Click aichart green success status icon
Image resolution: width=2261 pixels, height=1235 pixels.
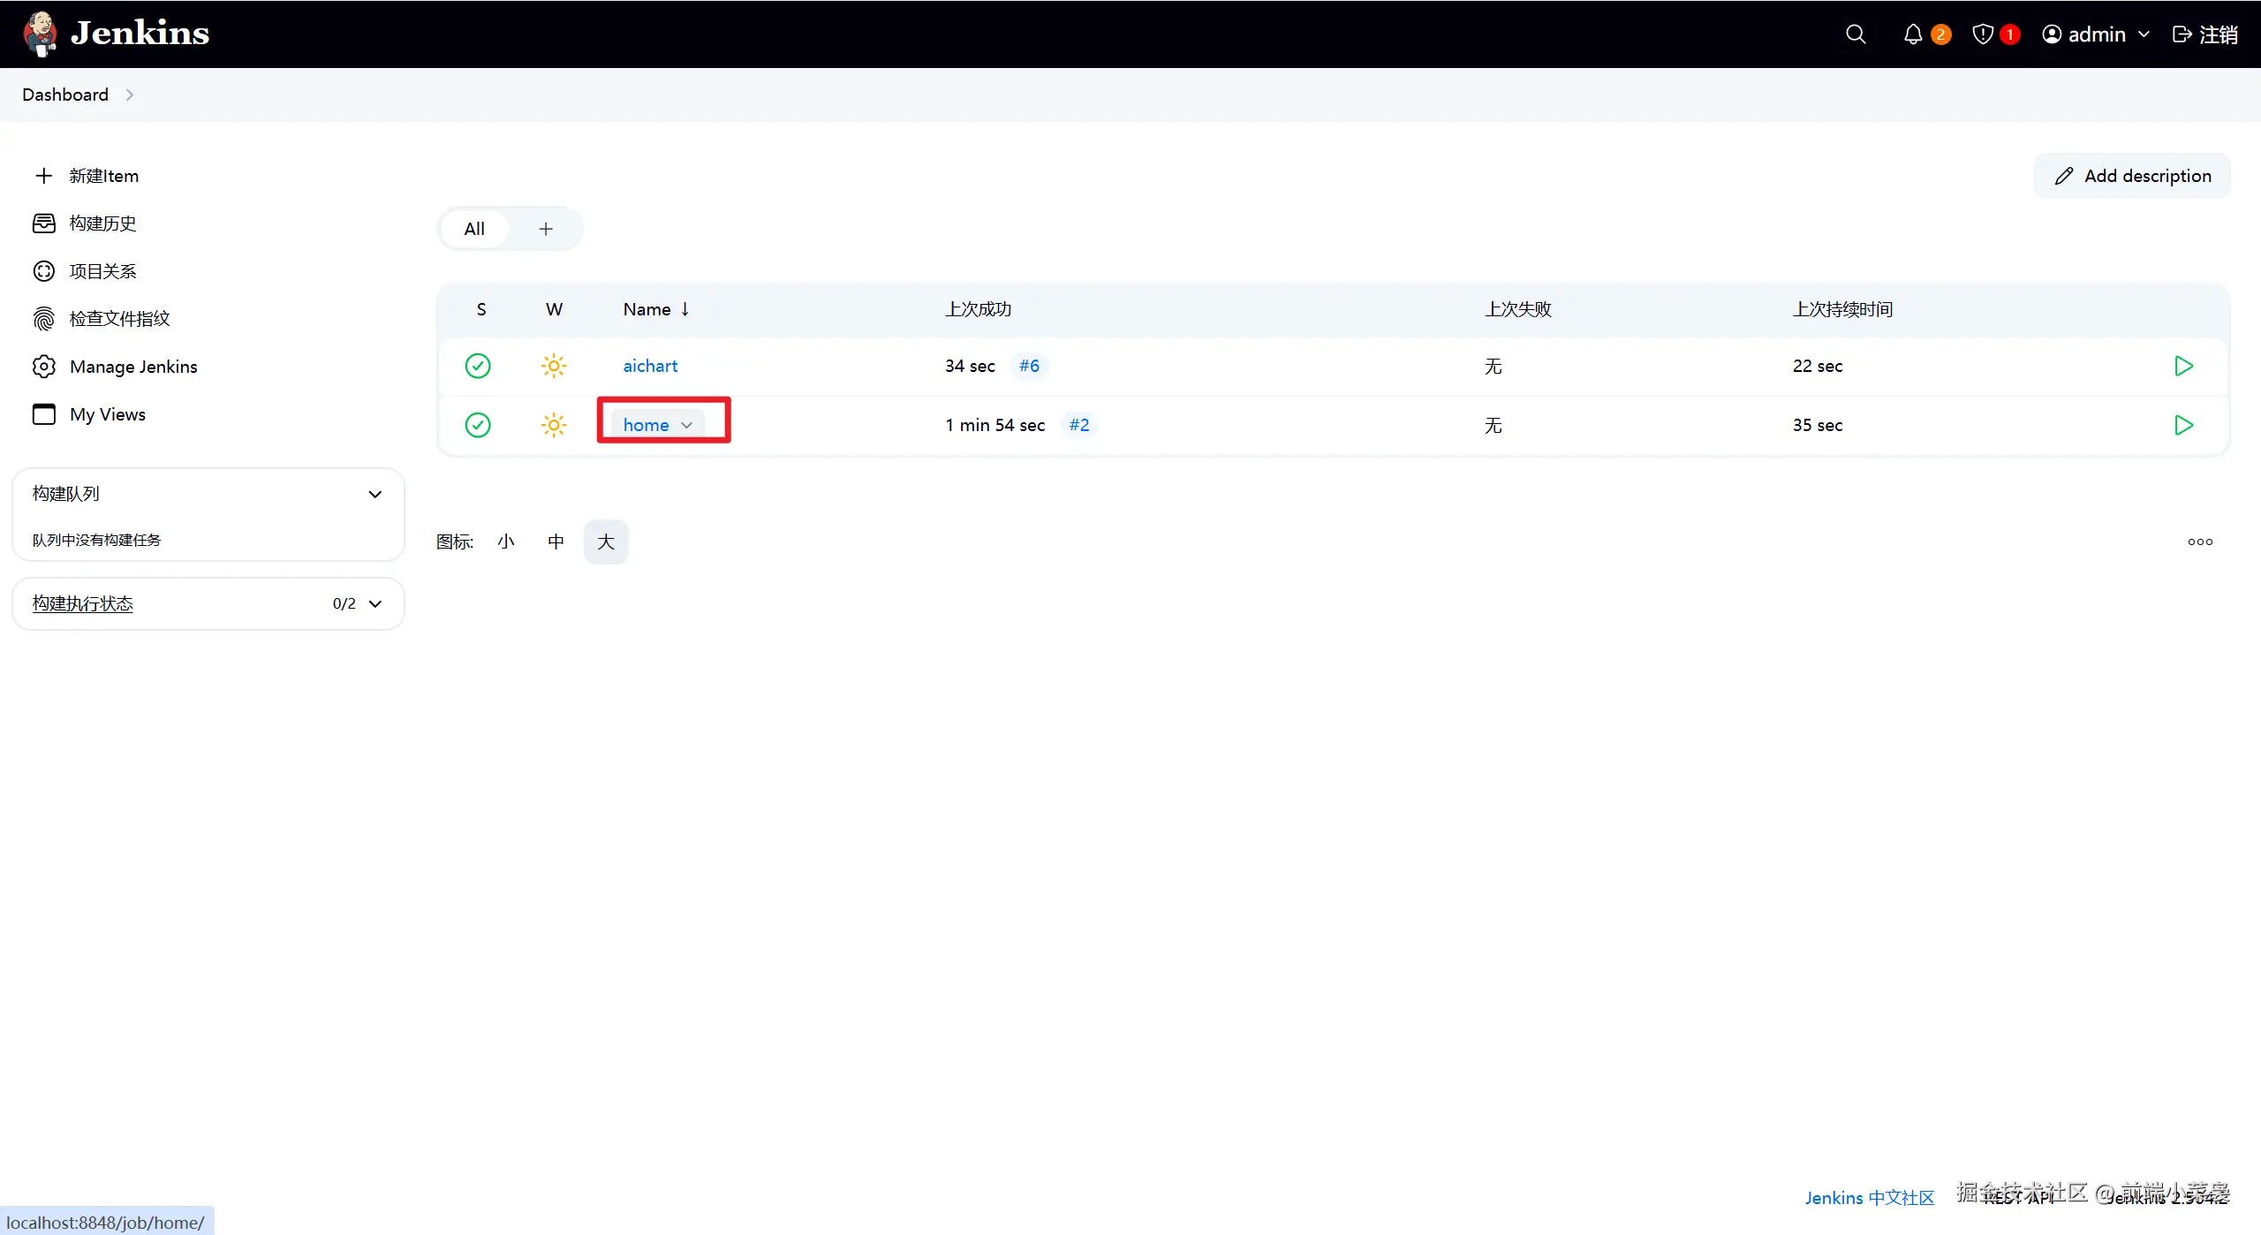click(478, 366)
